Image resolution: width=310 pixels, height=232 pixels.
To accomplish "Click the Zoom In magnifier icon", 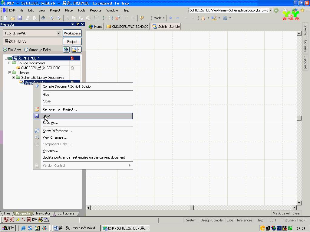I will pos(52,18).
